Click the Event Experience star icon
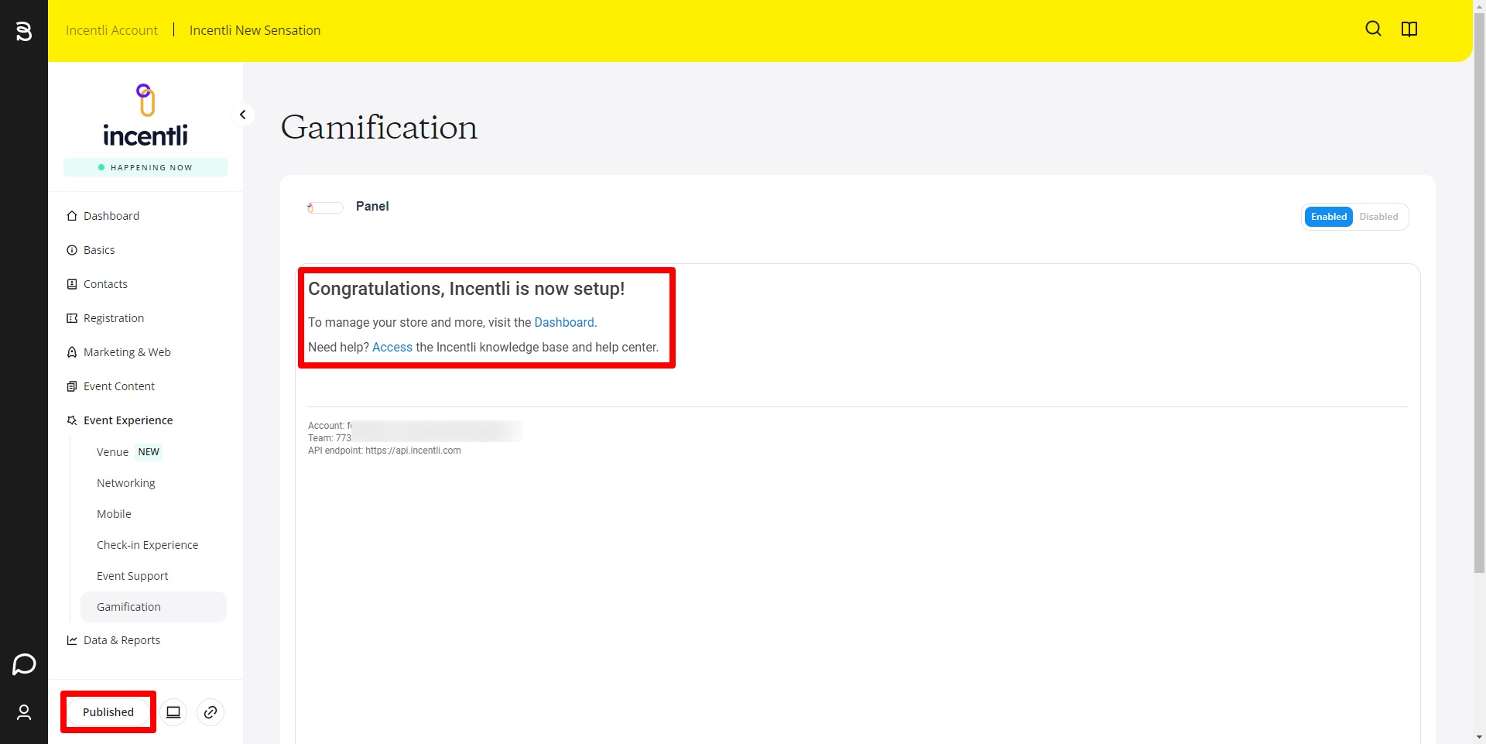The width and height of the screenshot is (1486, 744). coord(72,420)
